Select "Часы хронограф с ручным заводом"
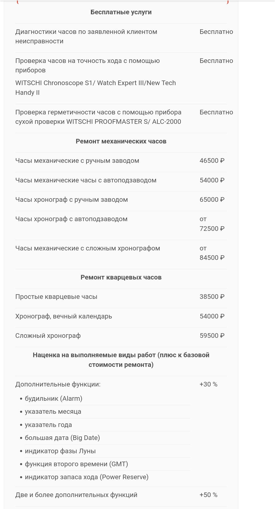Screen dimensions: 275x509 [x=72, y=200]
